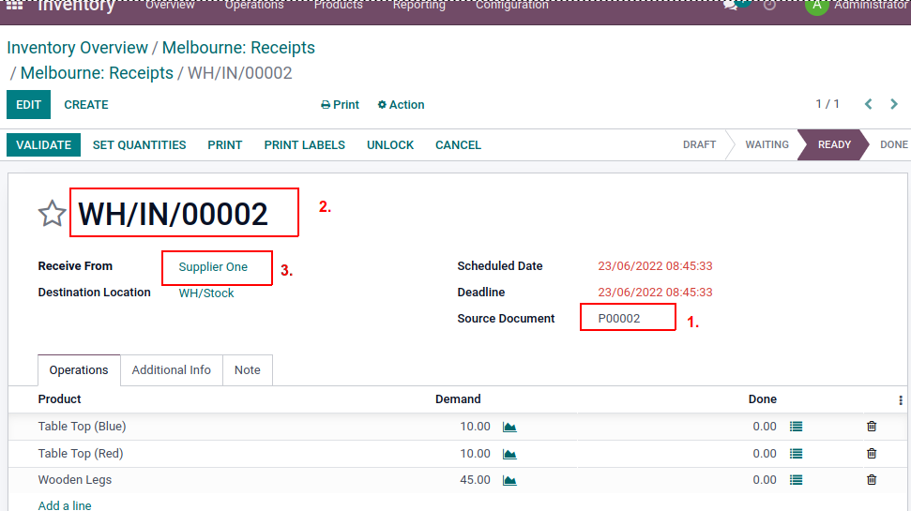Switch to the Additional Info tab
Image resolution: width=911 pixels, height=511 pixels.
click(x=172, y=370)
